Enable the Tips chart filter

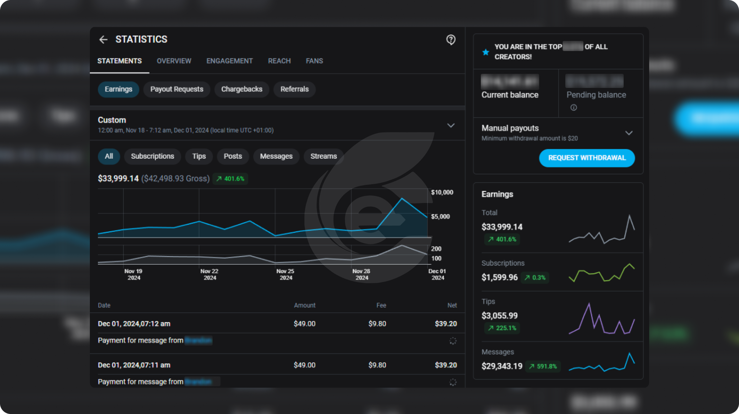tap(198, 156)
